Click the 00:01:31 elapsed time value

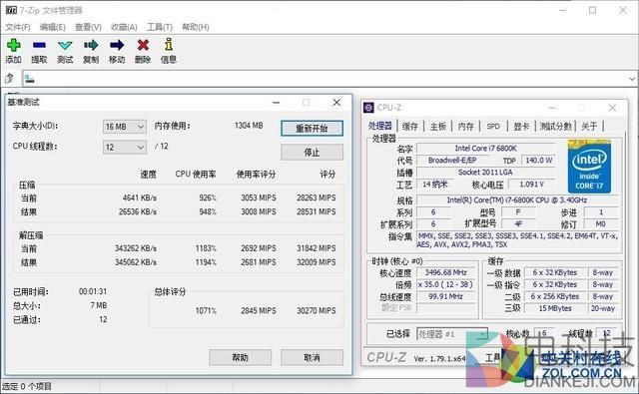[x=93, y=291]
